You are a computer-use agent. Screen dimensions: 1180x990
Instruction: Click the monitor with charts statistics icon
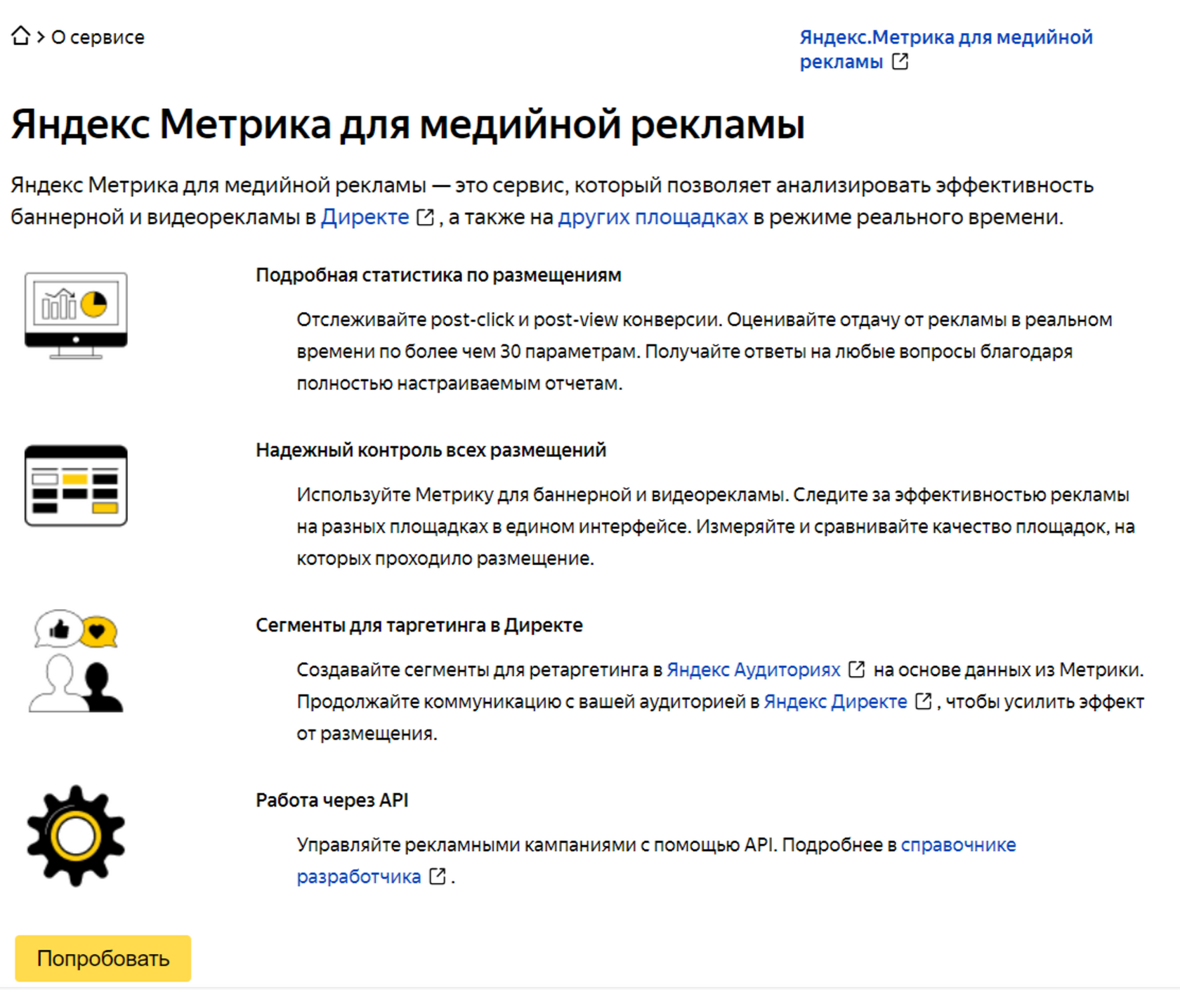76,316
